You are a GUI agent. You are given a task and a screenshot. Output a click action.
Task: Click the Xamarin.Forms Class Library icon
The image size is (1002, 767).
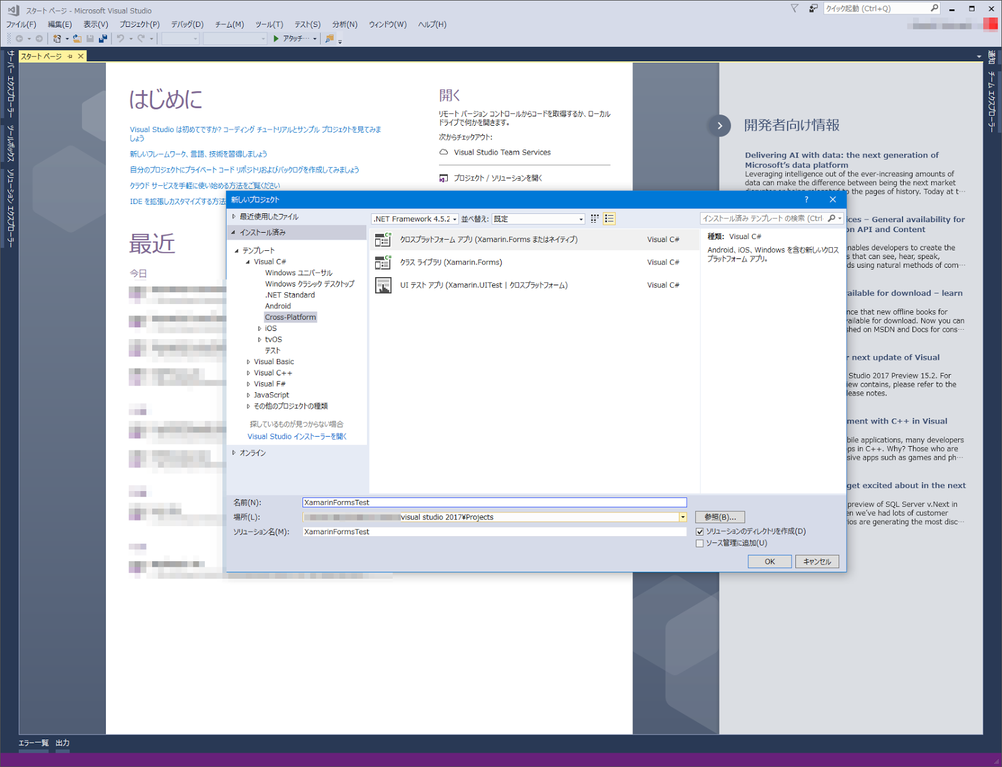click(x=383, y=262)
